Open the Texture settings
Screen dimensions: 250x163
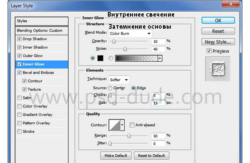pos(34,89)
